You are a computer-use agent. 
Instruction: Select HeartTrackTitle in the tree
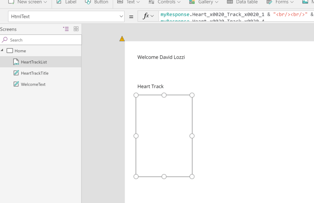click(x=41, y=73)
